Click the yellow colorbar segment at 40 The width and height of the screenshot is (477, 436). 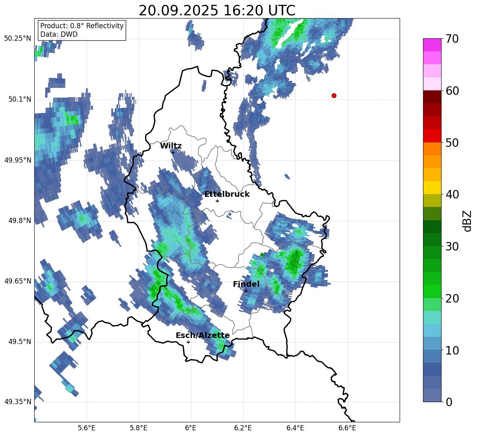coord(432,188)
